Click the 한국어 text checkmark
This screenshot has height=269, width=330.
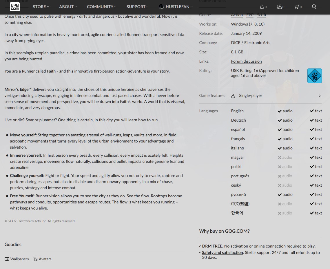tap(312, 213)
